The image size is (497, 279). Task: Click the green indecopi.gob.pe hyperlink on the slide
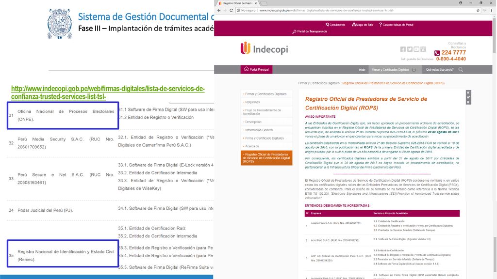pyautogui.click(x=108, y=93)
